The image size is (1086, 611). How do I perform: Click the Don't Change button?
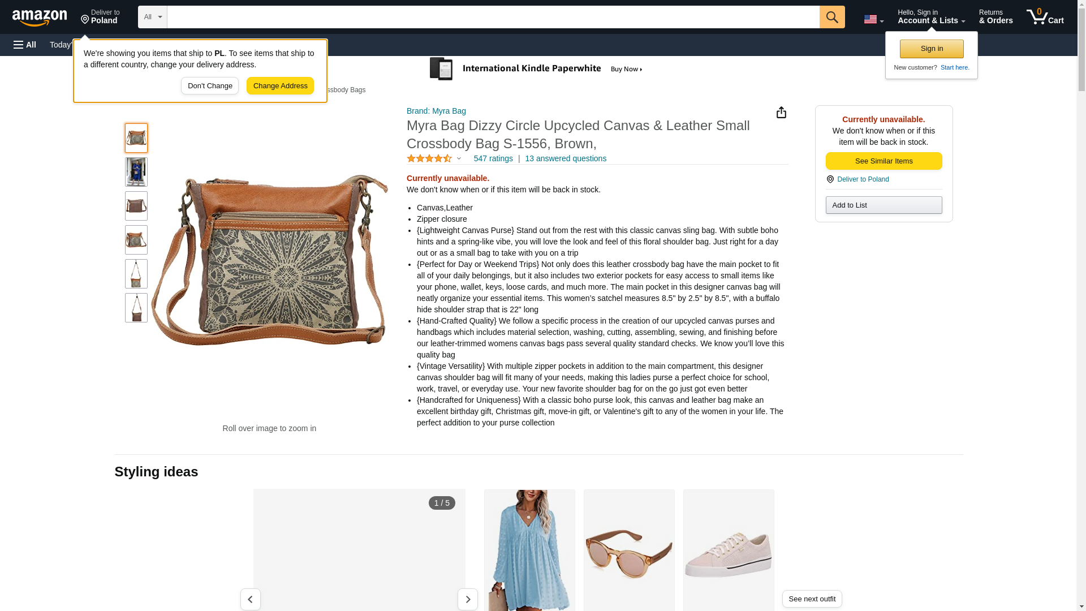[x=210, y=86]
